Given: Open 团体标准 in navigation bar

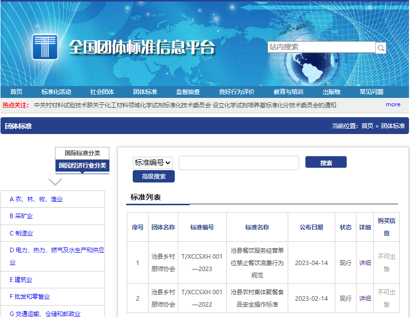Looking at the screenshot, I should click(x=145, y=92).
